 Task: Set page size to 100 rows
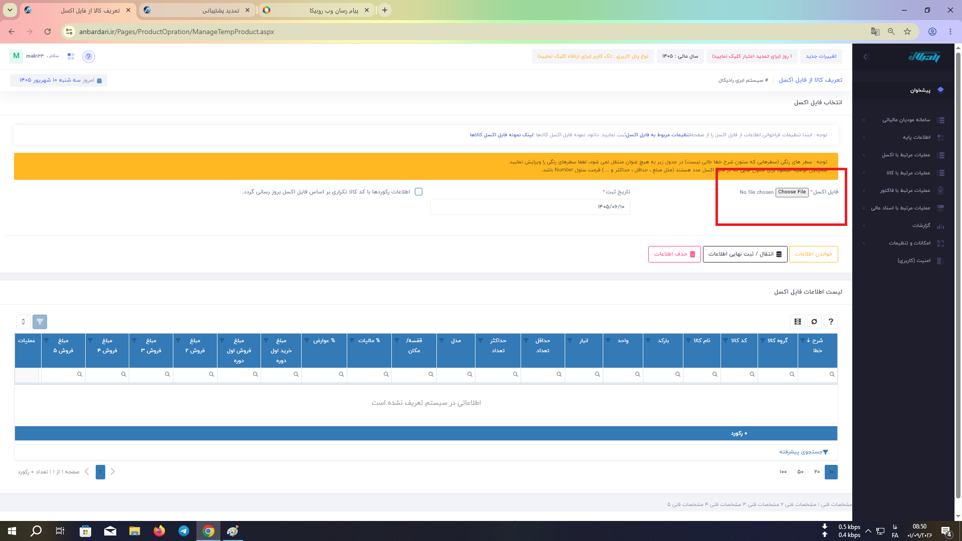[x=783, y=472]
